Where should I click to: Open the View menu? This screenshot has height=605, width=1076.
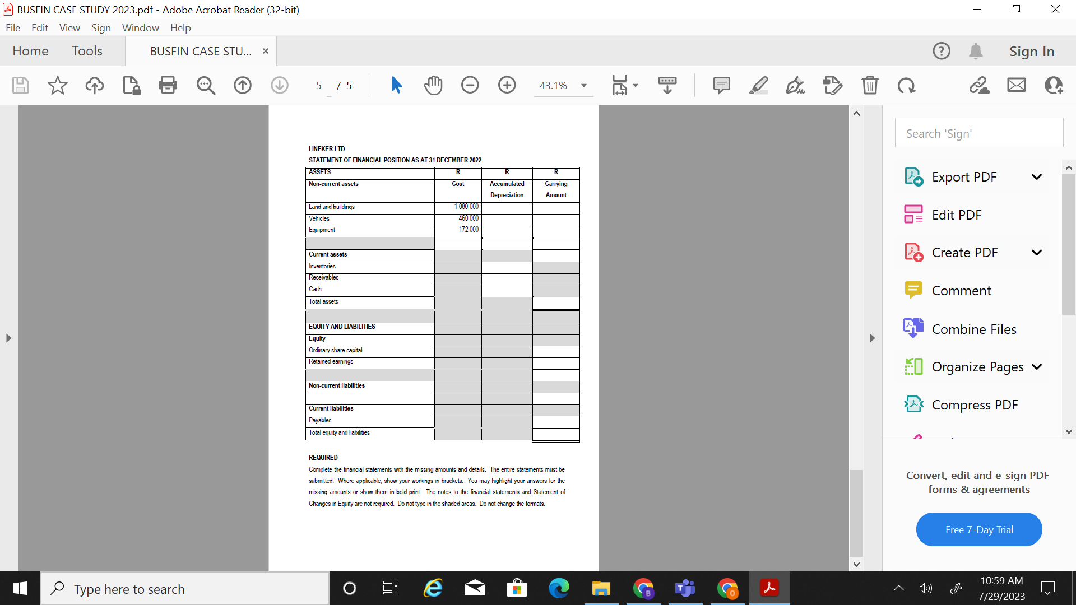69,27
